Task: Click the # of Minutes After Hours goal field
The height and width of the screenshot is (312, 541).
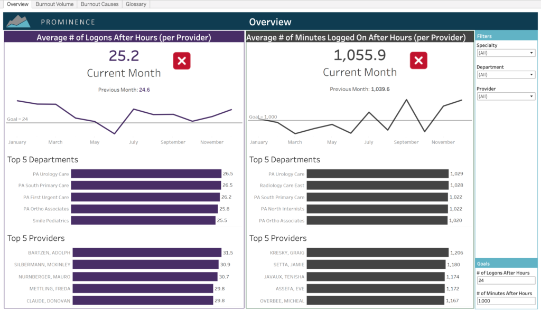Action: click(506, 301)
